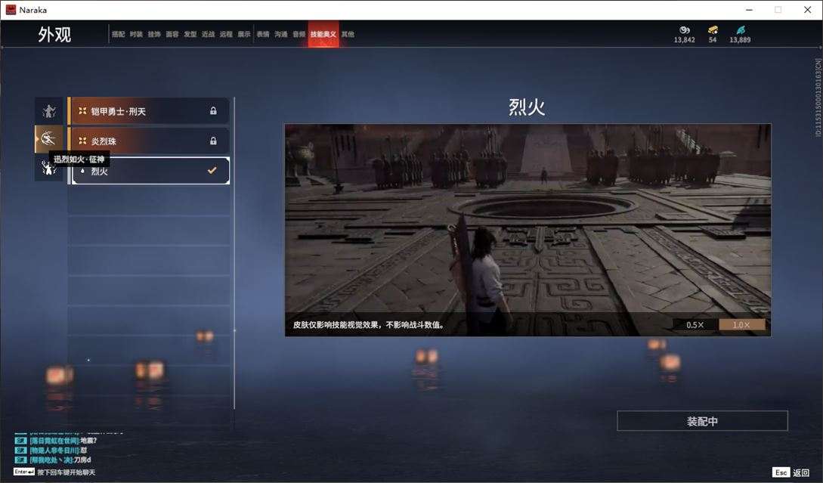Open the 沟通 tab

click(x=281, y=34)
